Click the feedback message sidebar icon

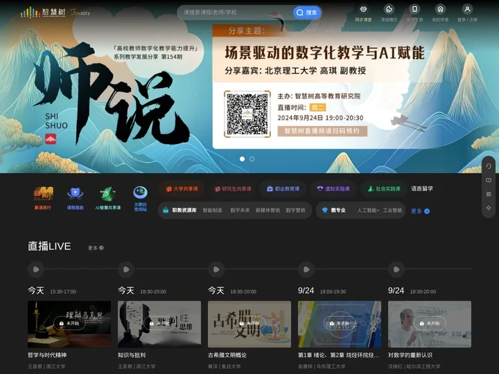489,180
